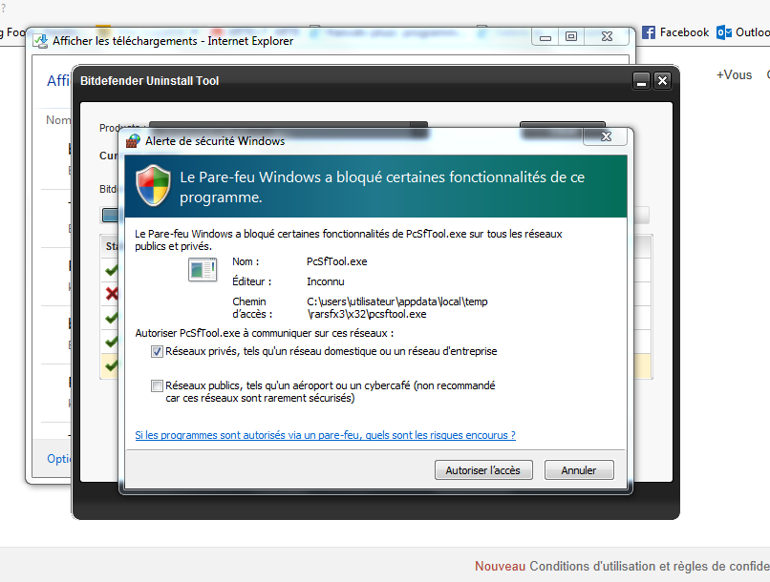Open the Facebook bookmark
The width and height of the screenshot is (770, 582).
click(675, 32)
